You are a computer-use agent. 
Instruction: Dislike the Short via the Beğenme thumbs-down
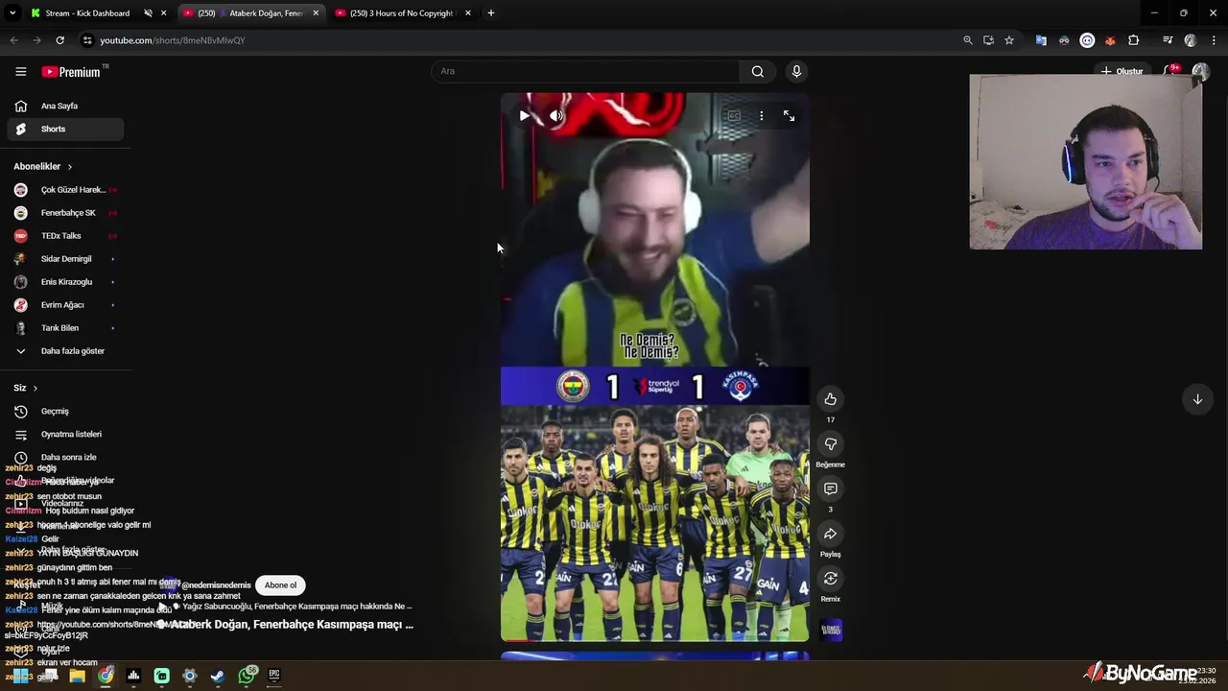(831, 443)
